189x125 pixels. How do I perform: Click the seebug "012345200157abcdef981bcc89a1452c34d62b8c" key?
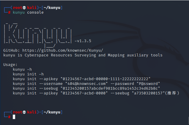[110, 88]
